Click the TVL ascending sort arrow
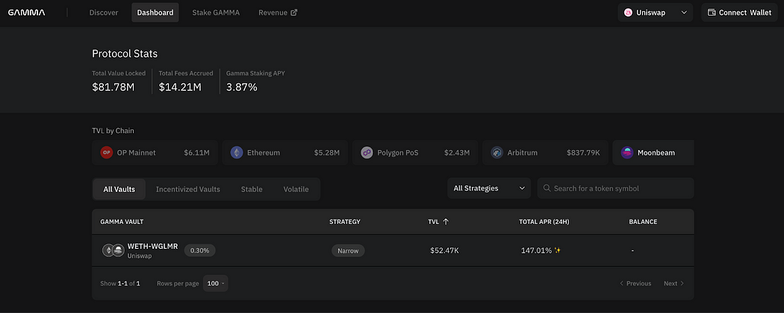The height and width of the screenshot is (313, 784). (x=446, y=222)
